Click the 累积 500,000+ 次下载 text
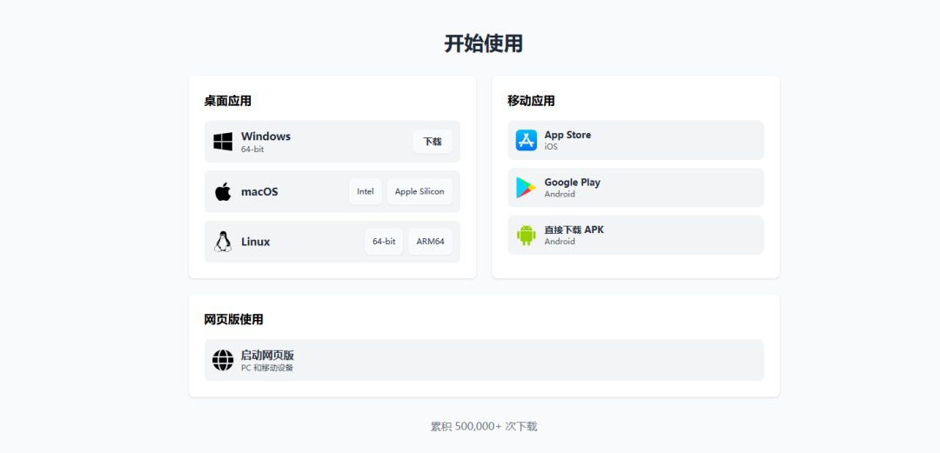Image resolution: width=940 pixels, height=453 pixels. (484, 427)
